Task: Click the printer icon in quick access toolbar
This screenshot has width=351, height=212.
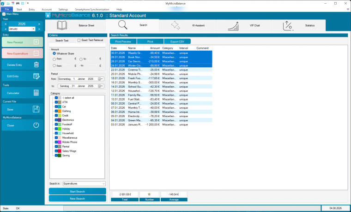Action: point(18,3)
